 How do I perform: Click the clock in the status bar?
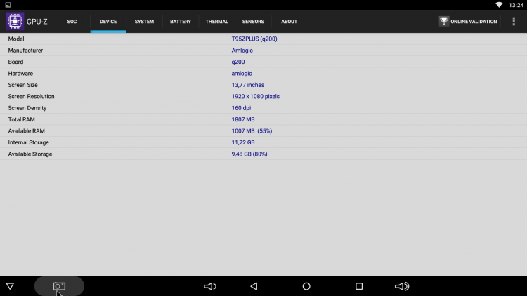click(516, 4)
